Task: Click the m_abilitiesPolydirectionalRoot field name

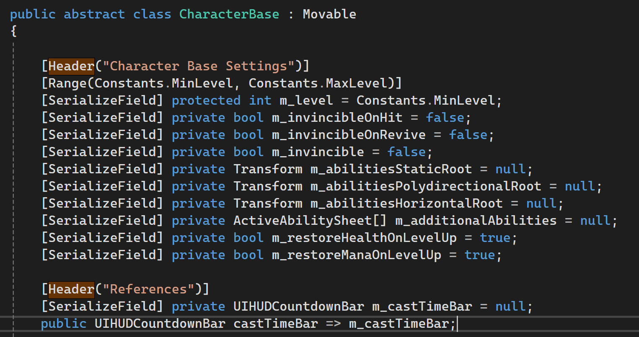Action: (426, 186)
